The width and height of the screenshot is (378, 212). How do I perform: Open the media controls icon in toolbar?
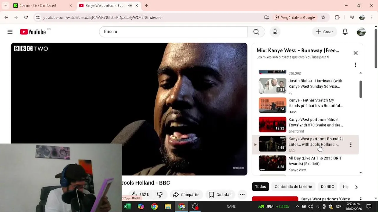point(352,17)
